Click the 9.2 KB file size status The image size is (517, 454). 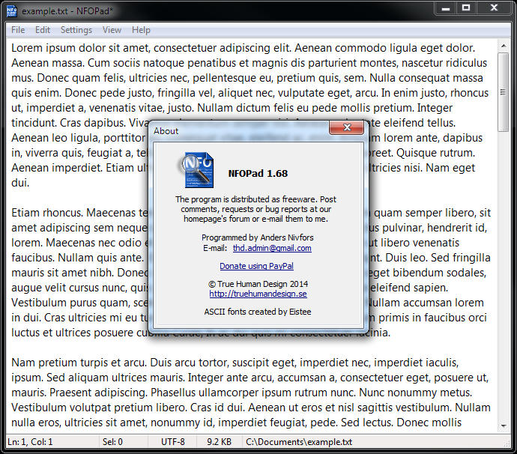[220, 441]
